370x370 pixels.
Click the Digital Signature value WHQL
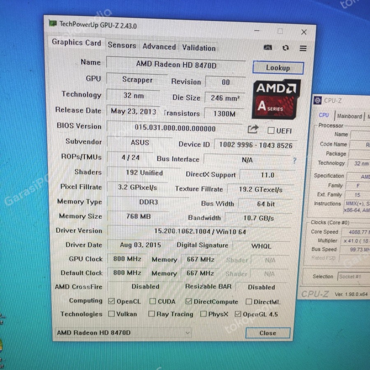(x=261, y=246)
